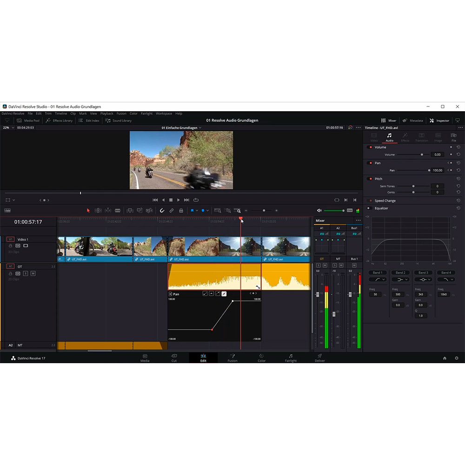Mute monitor via speaker icon

coord(319,211)
